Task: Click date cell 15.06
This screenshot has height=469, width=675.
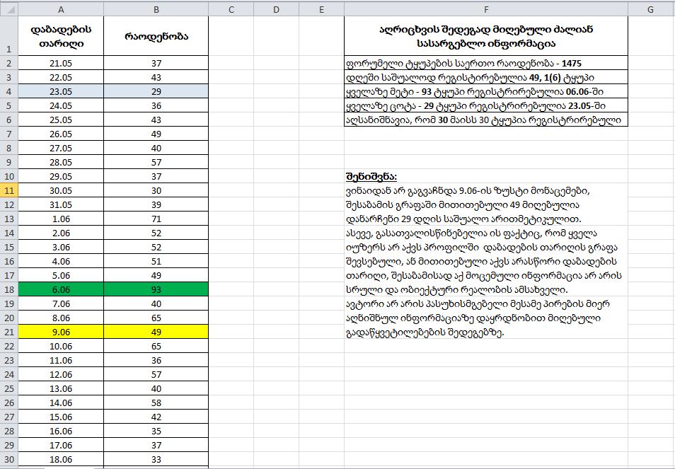Action: [61, 417]
